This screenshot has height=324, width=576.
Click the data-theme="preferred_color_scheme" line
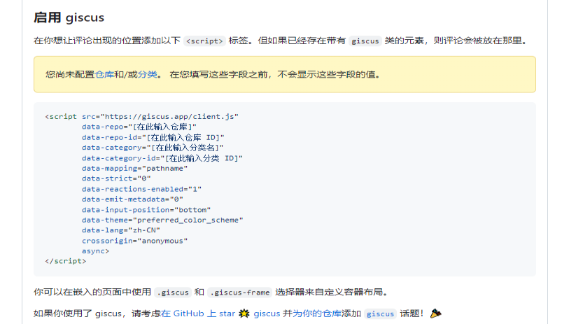(162, 220)
